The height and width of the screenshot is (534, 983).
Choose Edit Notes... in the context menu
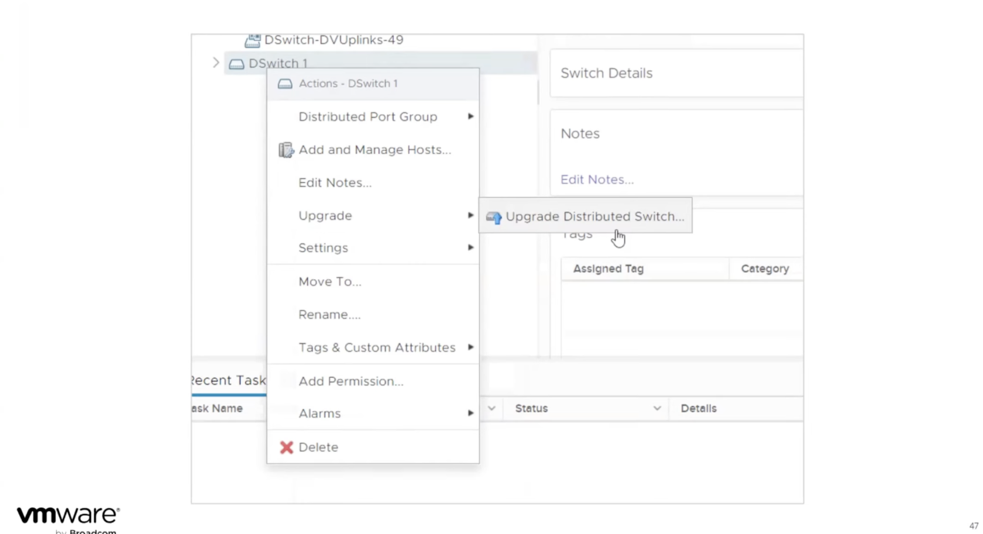coord(373,182)
